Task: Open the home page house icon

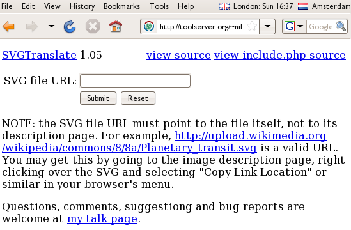Action: (116, 26)
